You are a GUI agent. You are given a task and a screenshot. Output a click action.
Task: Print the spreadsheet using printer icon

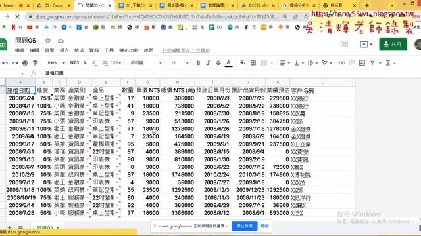pos(25,63)
